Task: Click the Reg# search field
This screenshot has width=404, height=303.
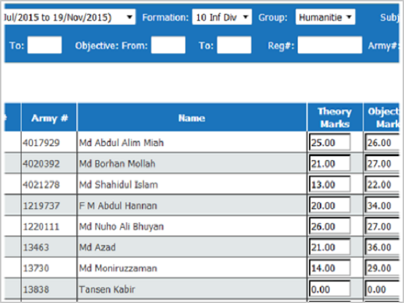Action: coord(329,46)
